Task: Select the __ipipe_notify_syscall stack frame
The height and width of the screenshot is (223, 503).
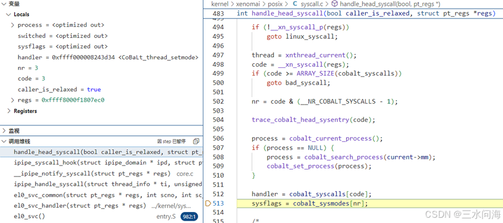Action: point(101,174)
